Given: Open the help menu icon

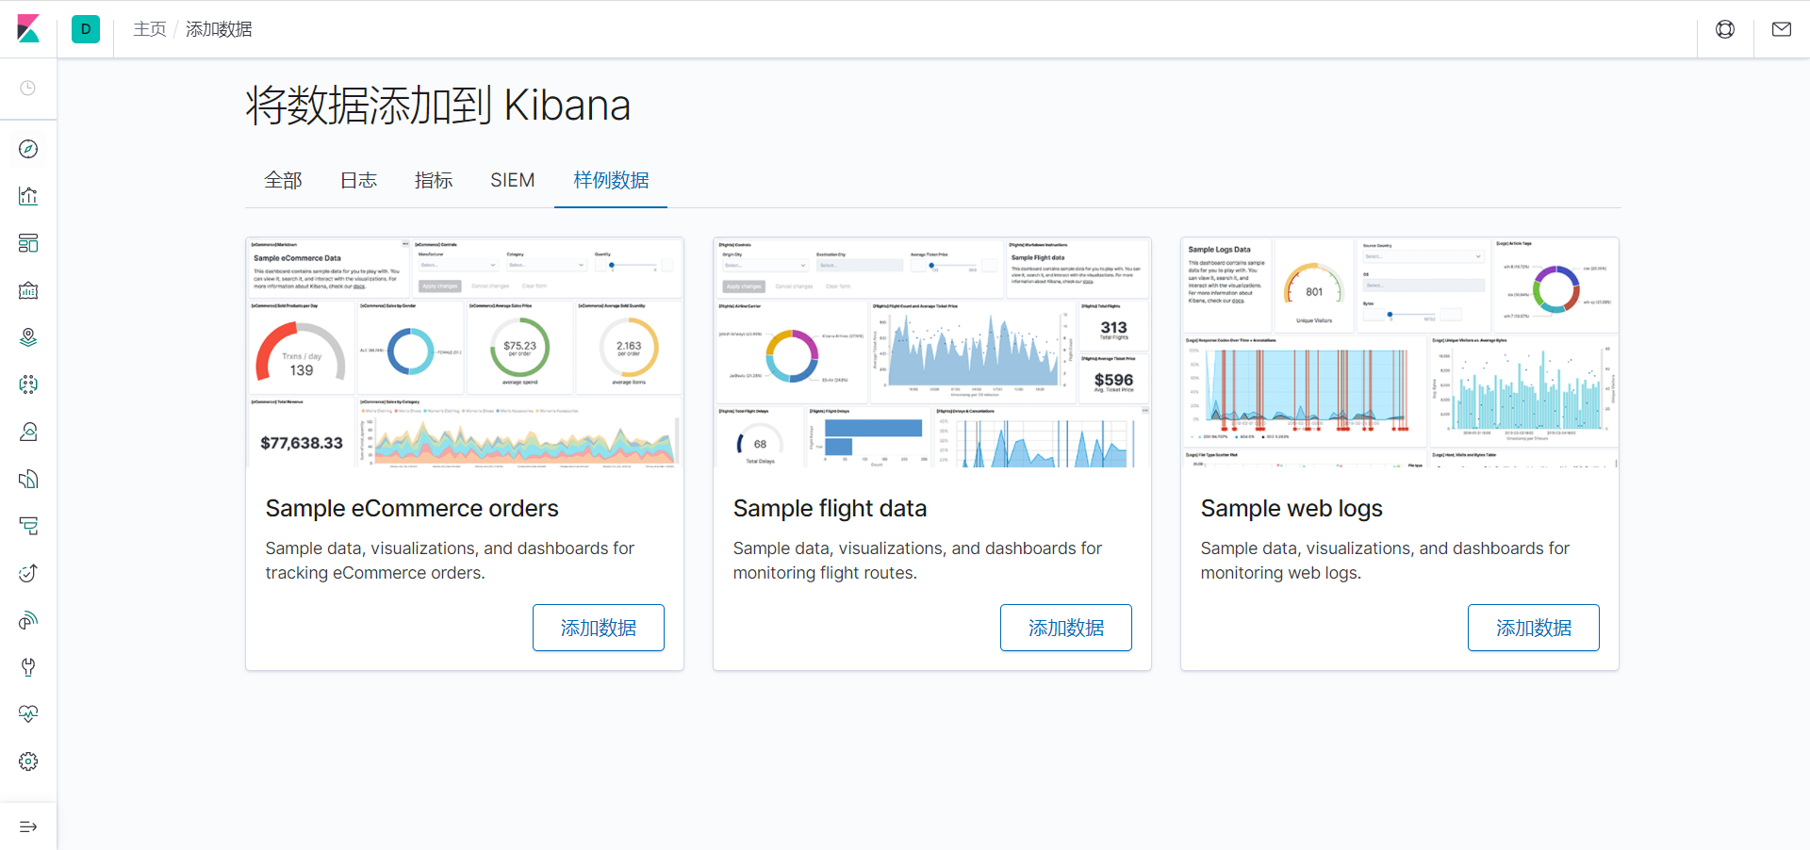Looking at the screenshot, I should pyautogui.click(x=1725, y=29).
